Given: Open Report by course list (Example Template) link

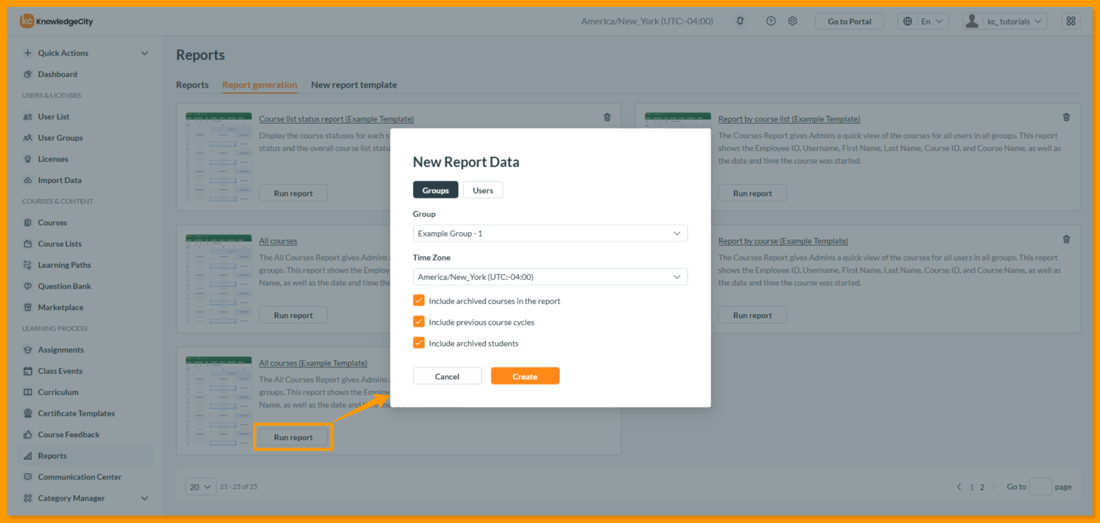Looking at the screenshot, I should (789, 119).
